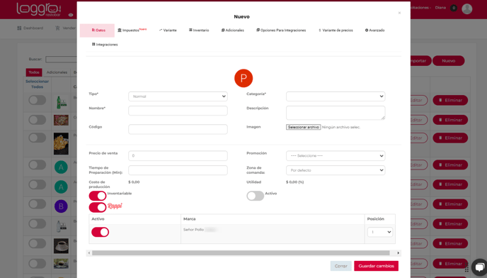Screen dimensions: 487x278
Task: Expand the Tipo dropdown
Action: [x=178, y=96]
